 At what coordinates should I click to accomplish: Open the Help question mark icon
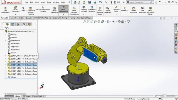[x=160, y=2]
